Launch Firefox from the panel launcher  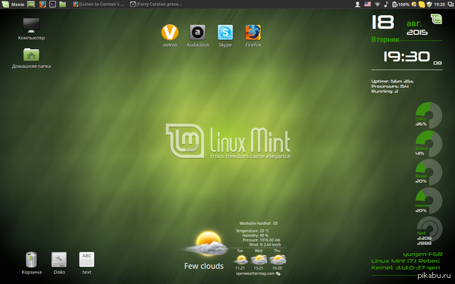pyautogui.click(x=42, y=5)
